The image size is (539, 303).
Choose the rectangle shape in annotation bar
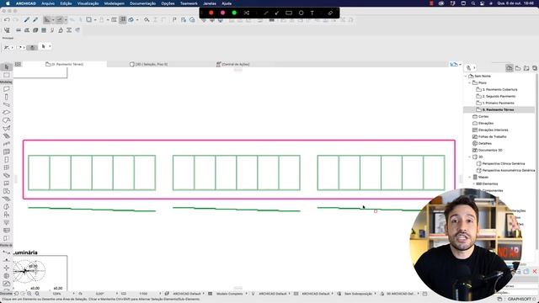(x=289, y=13)
